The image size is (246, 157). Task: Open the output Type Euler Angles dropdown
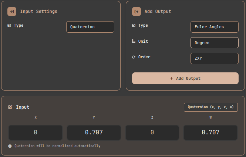pyautogui.click(x=215, y=27)
